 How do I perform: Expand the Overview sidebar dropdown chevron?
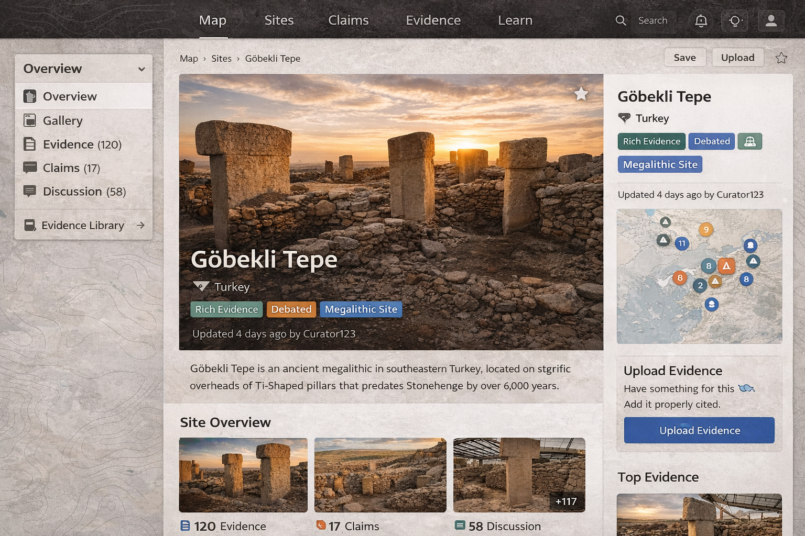tap(141, 69)
